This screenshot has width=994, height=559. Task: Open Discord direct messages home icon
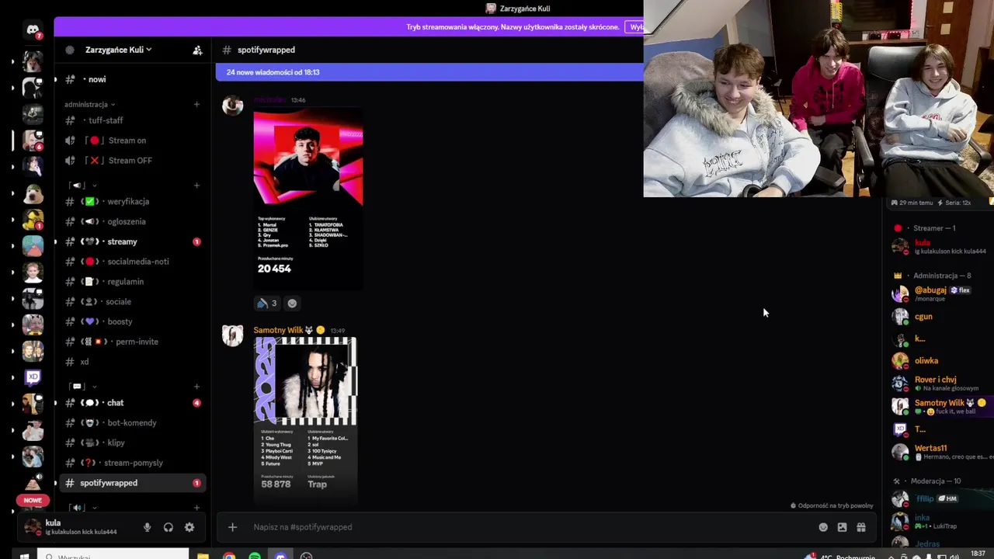(33, 31)
